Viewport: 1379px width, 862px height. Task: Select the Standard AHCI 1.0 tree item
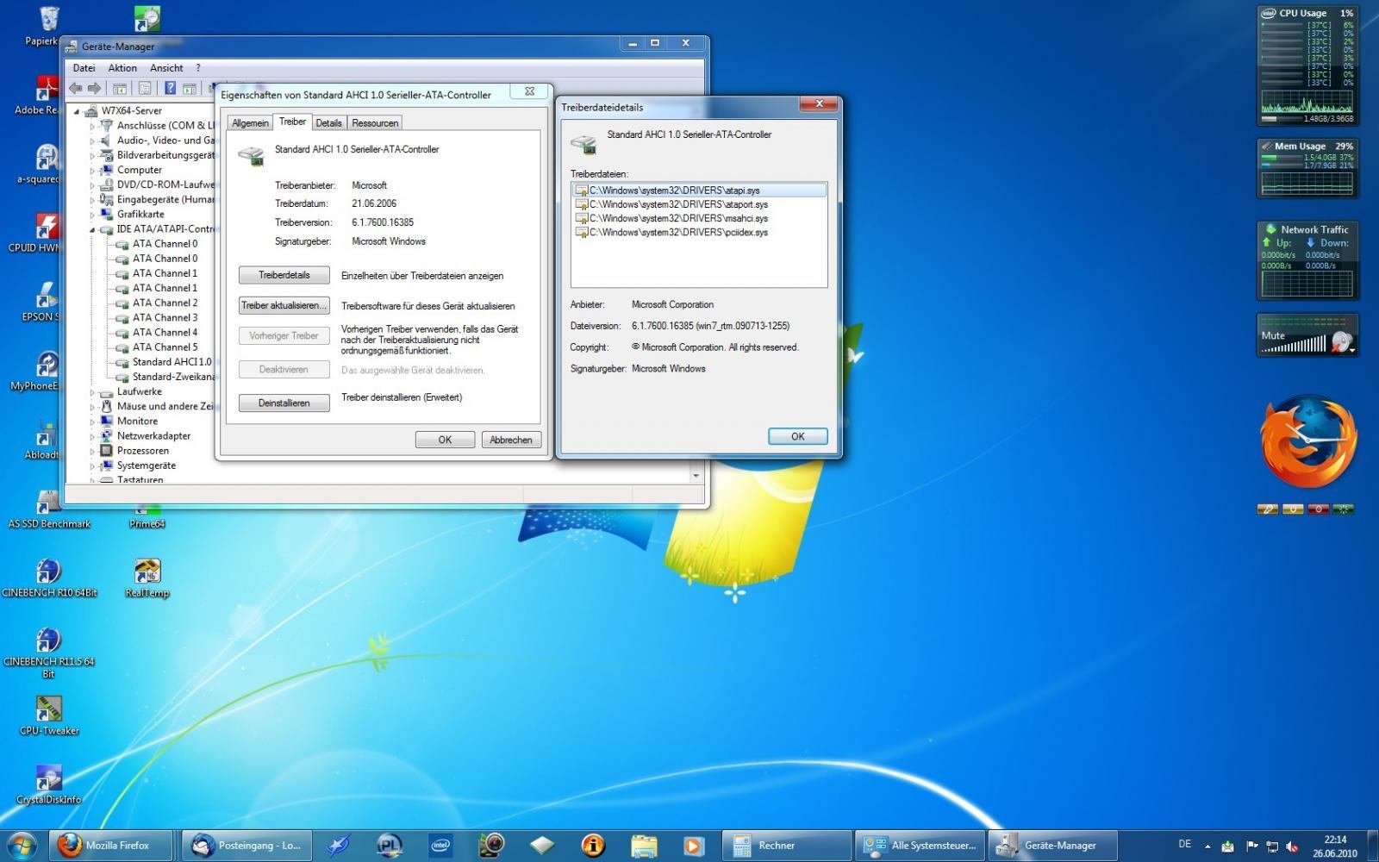(172, 362)
